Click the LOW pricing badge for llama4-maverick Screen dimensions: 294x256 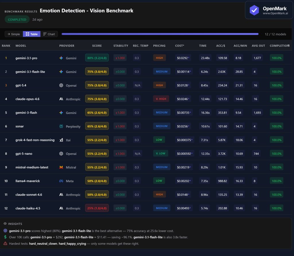[159, 181]
